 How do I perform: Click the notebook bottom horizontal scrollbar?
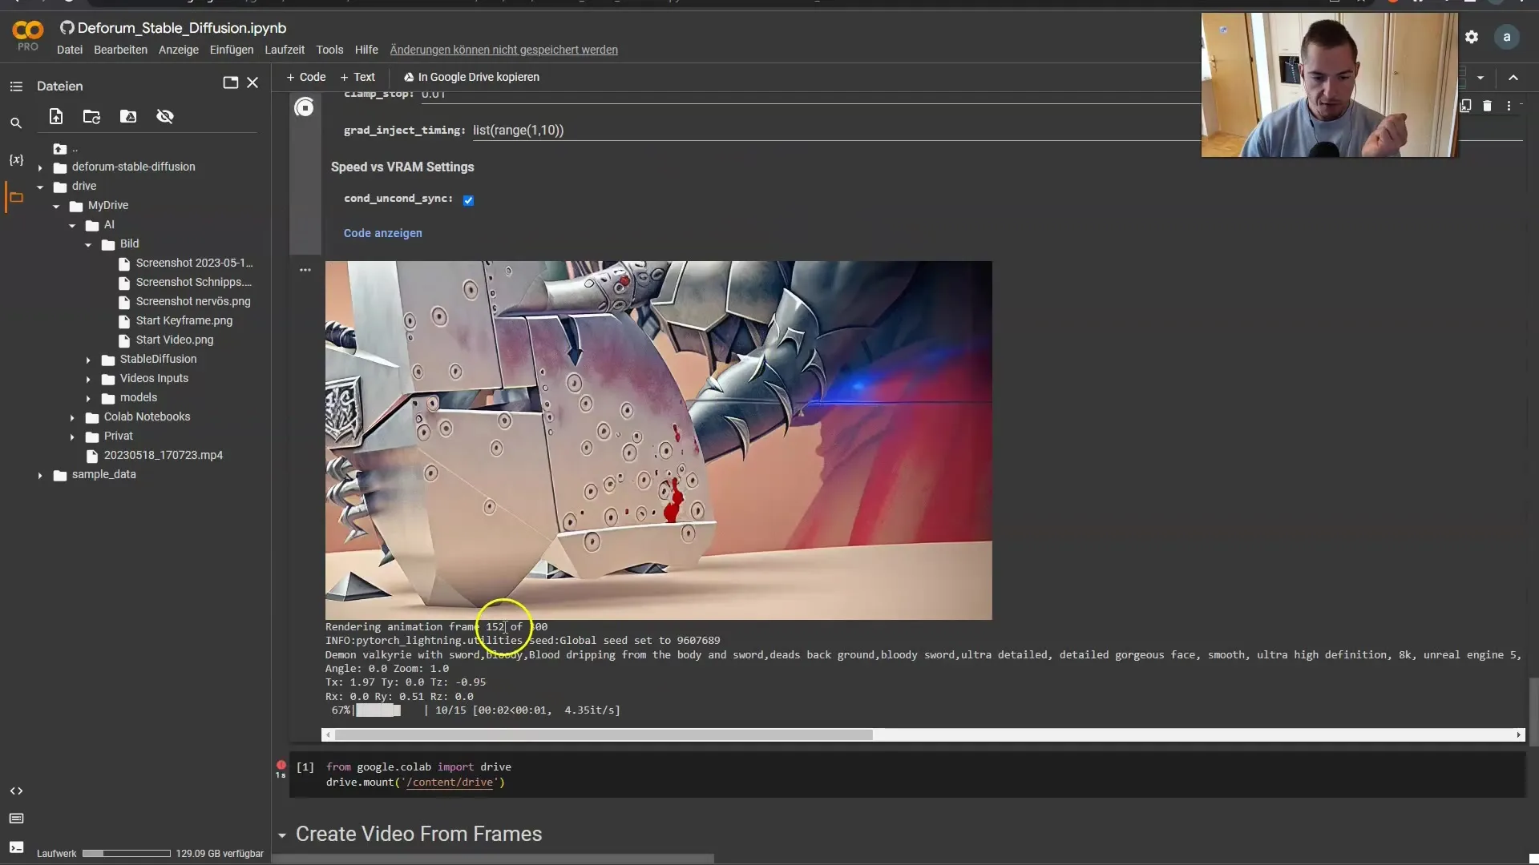coord(493,859)
